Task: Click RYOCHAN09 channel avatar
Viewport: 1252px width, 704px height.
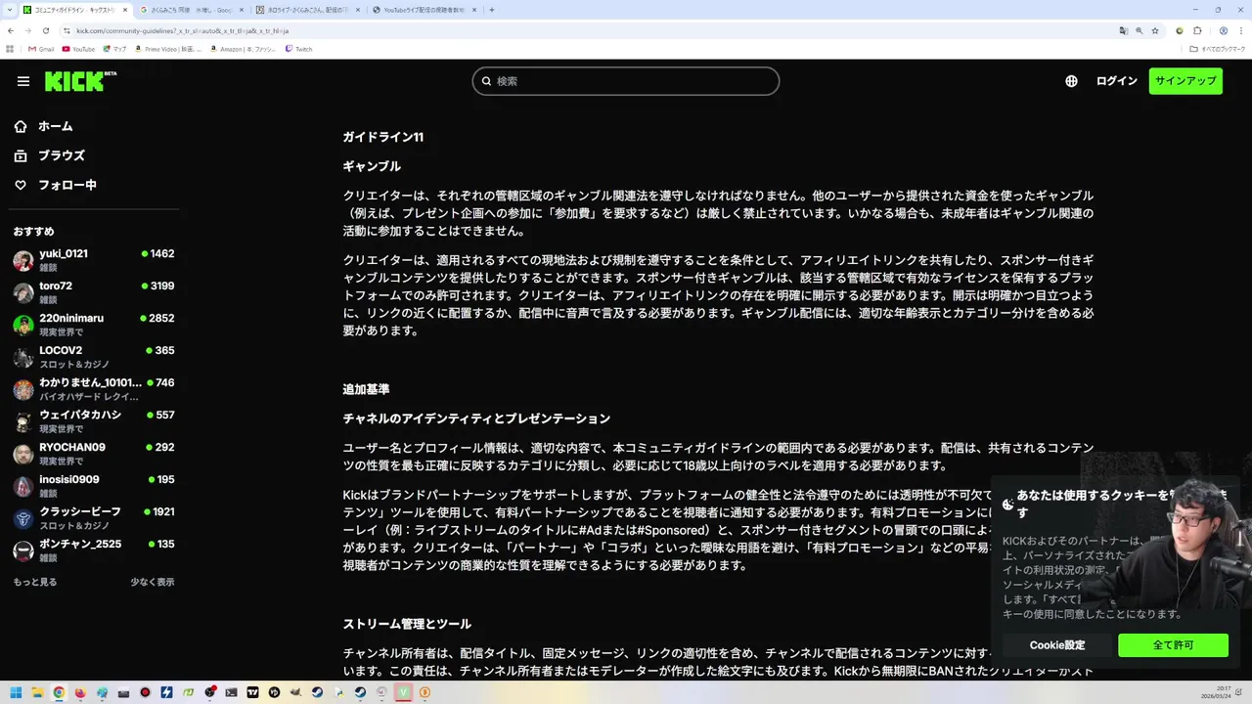Action: pos(23,454)
